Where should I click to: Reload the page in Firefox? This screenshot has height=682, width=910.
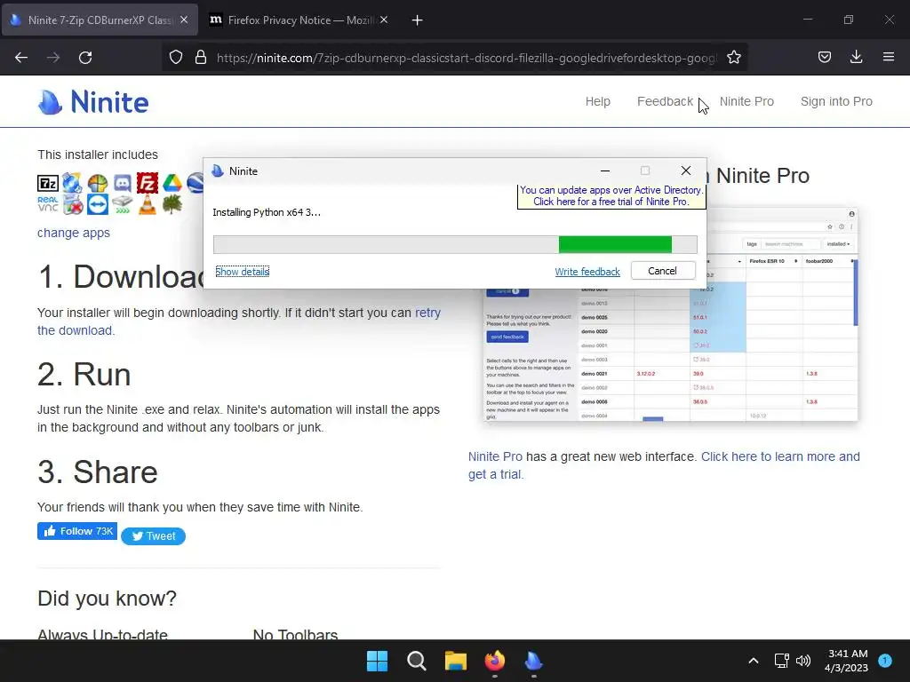[85, 58]
